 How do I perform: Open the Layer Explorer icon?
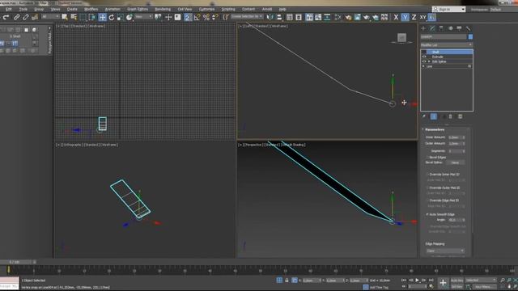pos(299,17)
